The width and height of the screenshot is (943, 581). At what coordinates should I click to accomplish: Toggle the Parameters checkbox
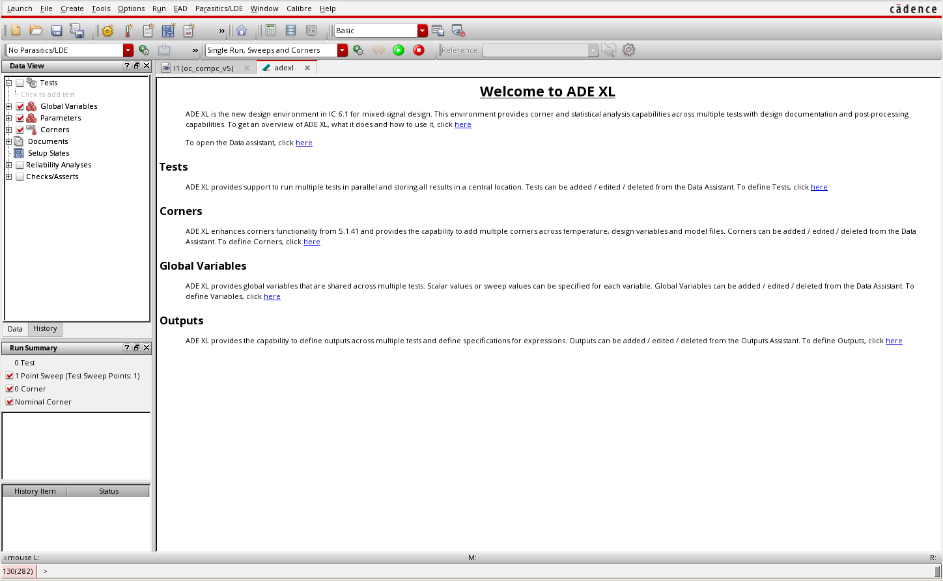pos(20,118)
